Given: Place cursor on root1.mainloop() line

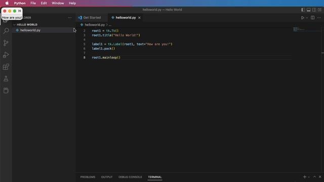Looking at the screenshot, I should point(106,58).
